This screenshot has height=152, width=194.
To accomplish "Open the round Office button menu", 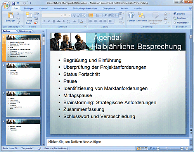I will point(6,5).
